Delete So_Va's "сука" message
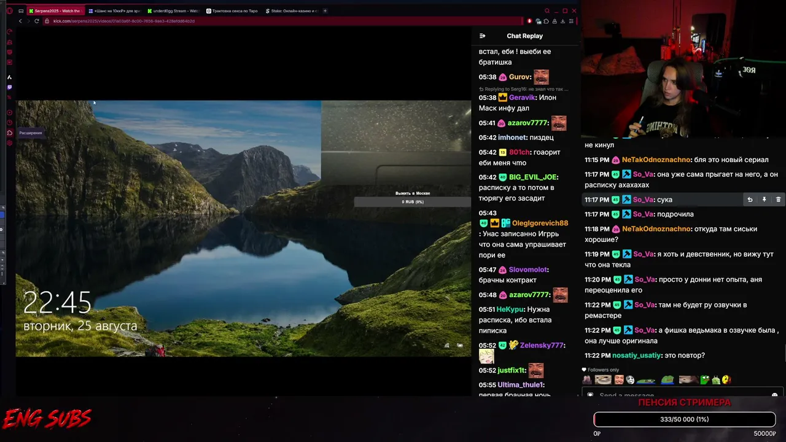Image resolution: width=786 pixels, height=442 pixels. click(x=778, y=200)
